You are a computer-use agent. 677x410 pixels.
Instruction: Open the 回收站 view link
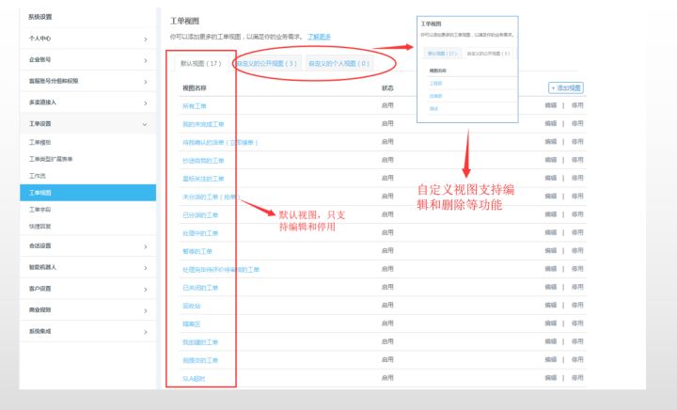(x=191, y=307)
